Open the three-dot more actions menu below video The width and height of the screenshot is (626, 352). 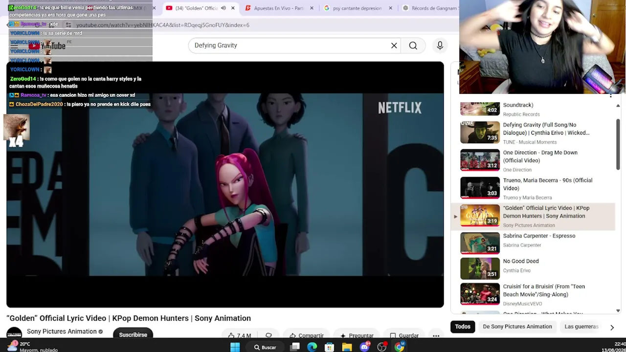(x=436, y=335)
